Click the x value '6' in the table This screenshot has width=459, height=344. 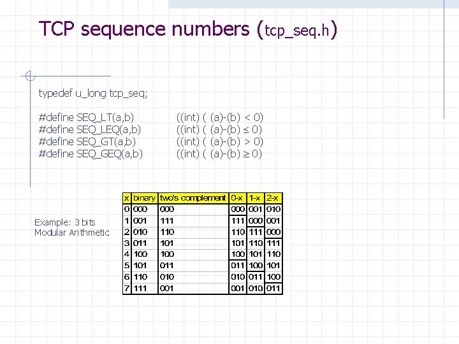pos(127,276)
